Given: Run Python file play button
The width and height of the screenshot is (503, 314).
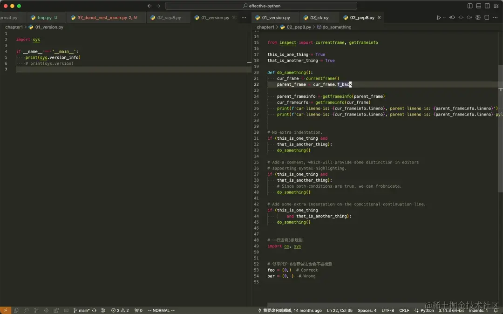Looking at the screenshot, I should [x=439, y=18].
